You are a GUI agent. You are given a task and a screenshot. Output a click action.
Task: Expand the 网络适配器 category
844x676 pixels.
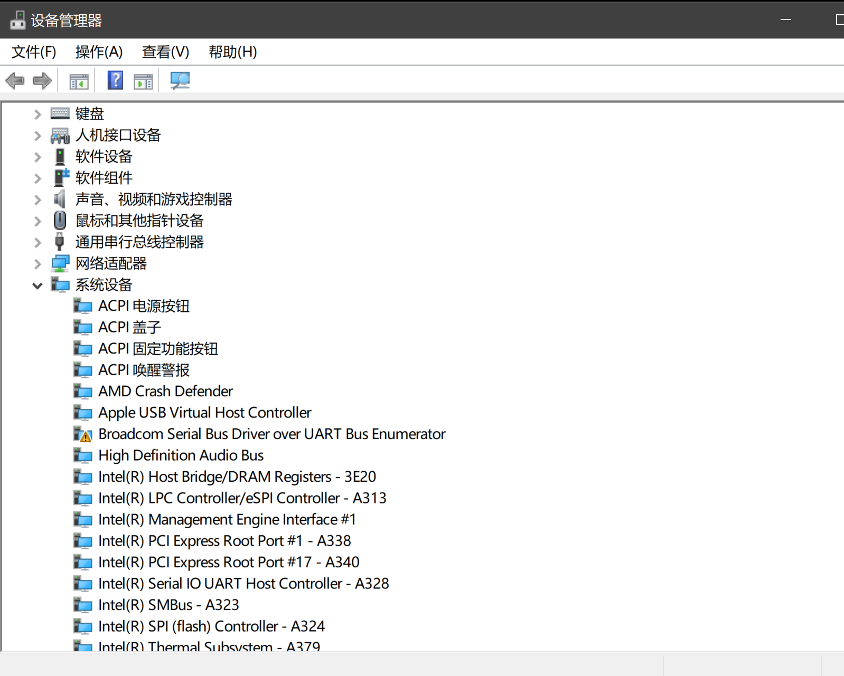(37, 264)
